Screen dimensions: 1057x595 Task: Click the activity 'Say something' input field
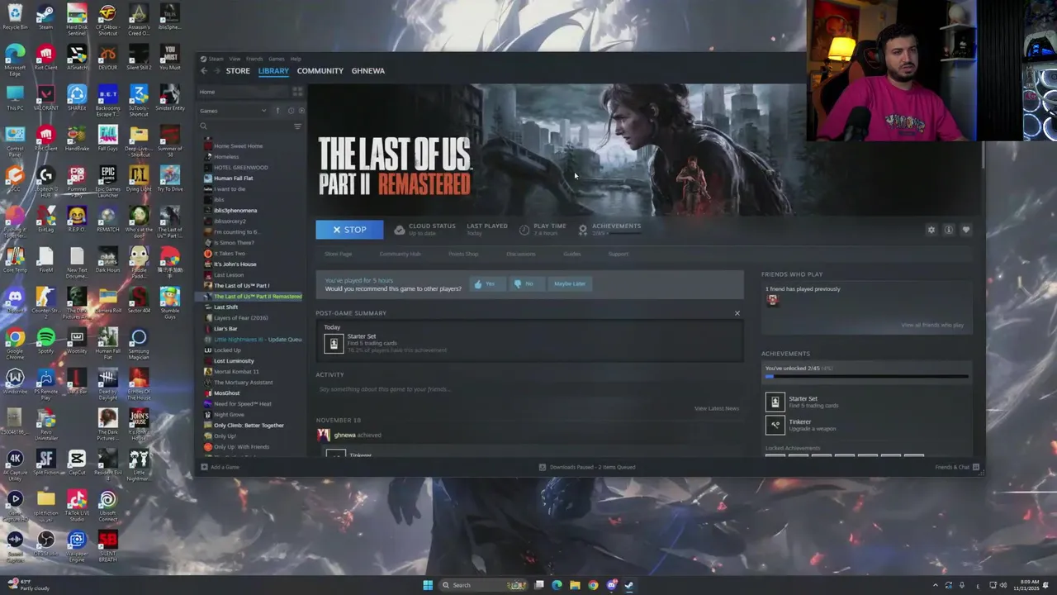(x=528, y=389)
